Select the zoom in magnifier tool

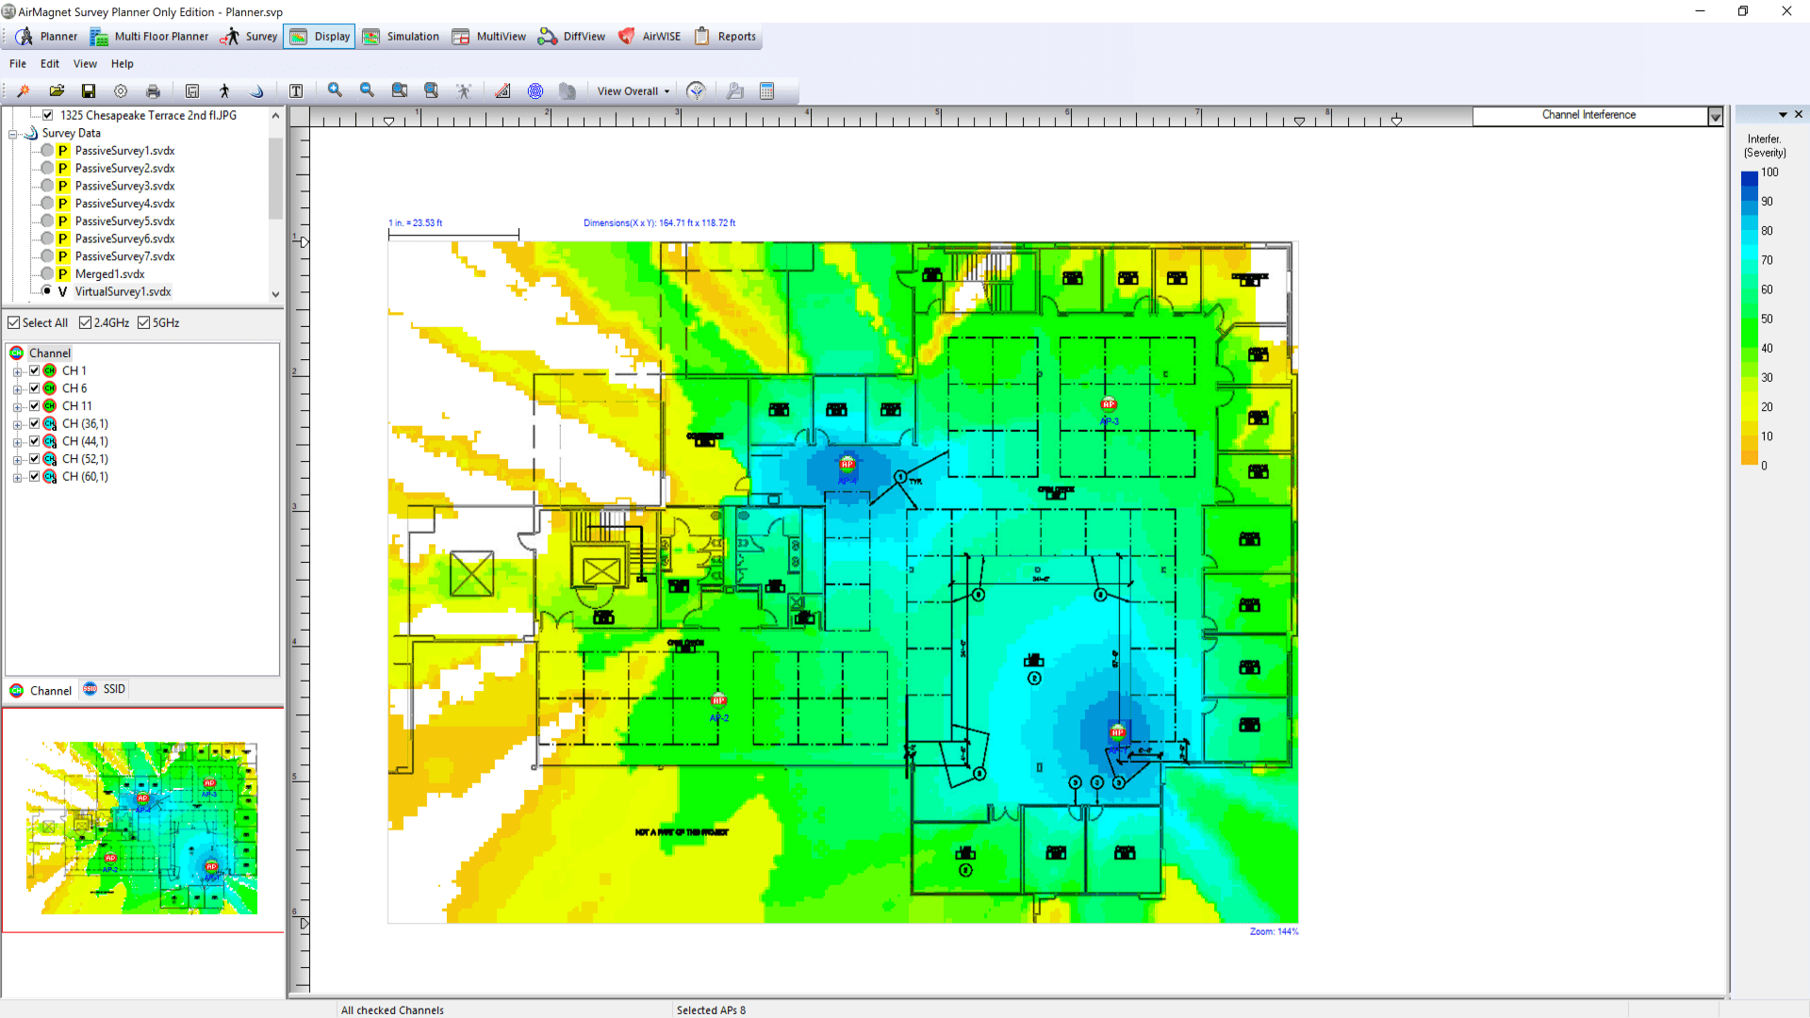[335, 90]
